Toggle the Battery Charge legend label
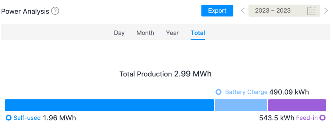 tap(246, 92)
